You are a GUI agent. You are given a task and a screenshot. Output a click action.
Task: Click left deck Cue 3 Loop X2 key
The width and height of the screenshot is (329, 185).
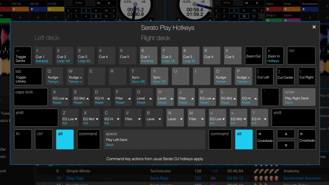pos(85,55)
